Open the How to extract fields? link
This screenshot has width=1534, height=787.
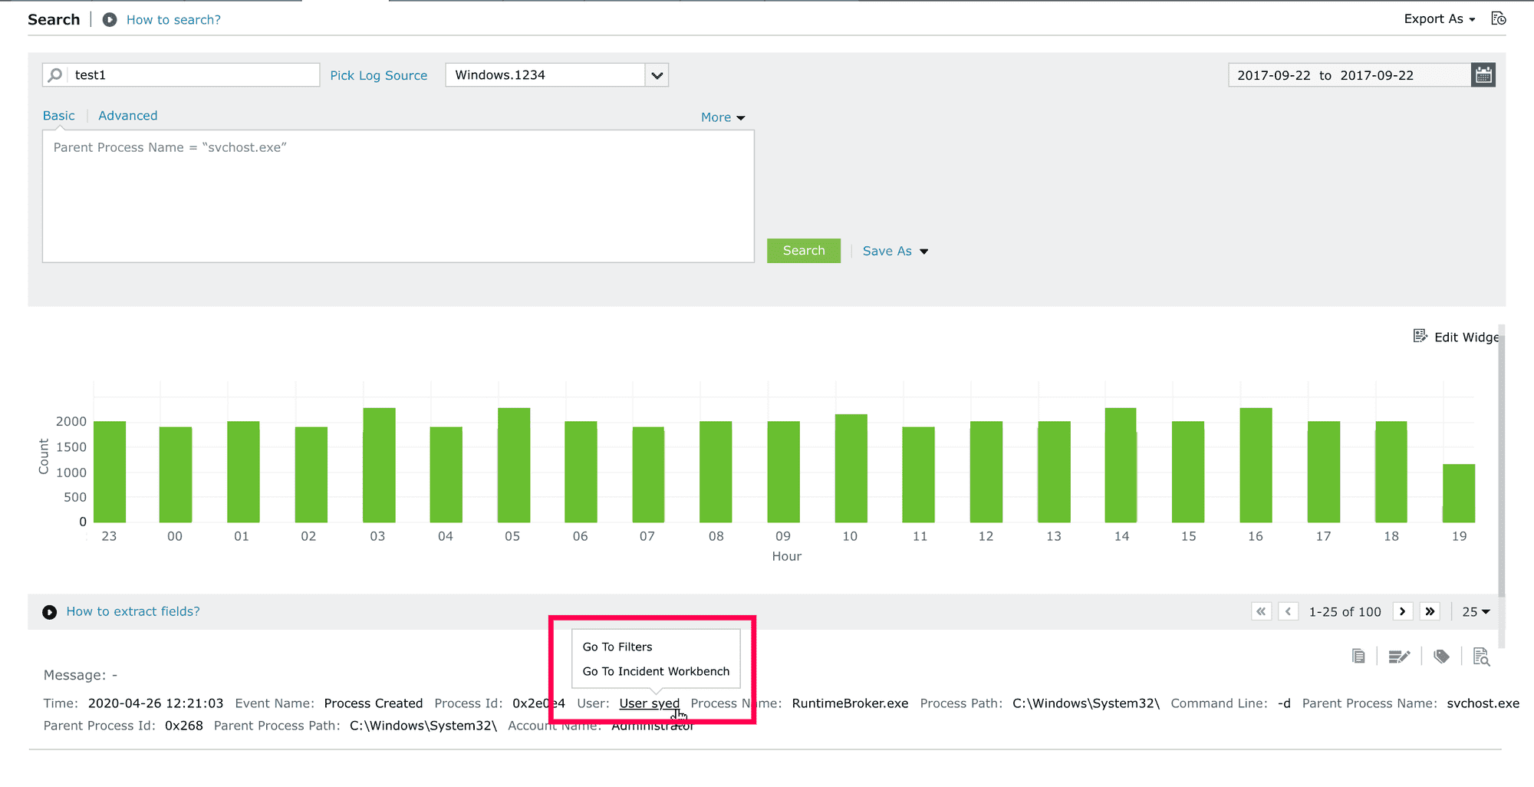click(x=133, y=611)
